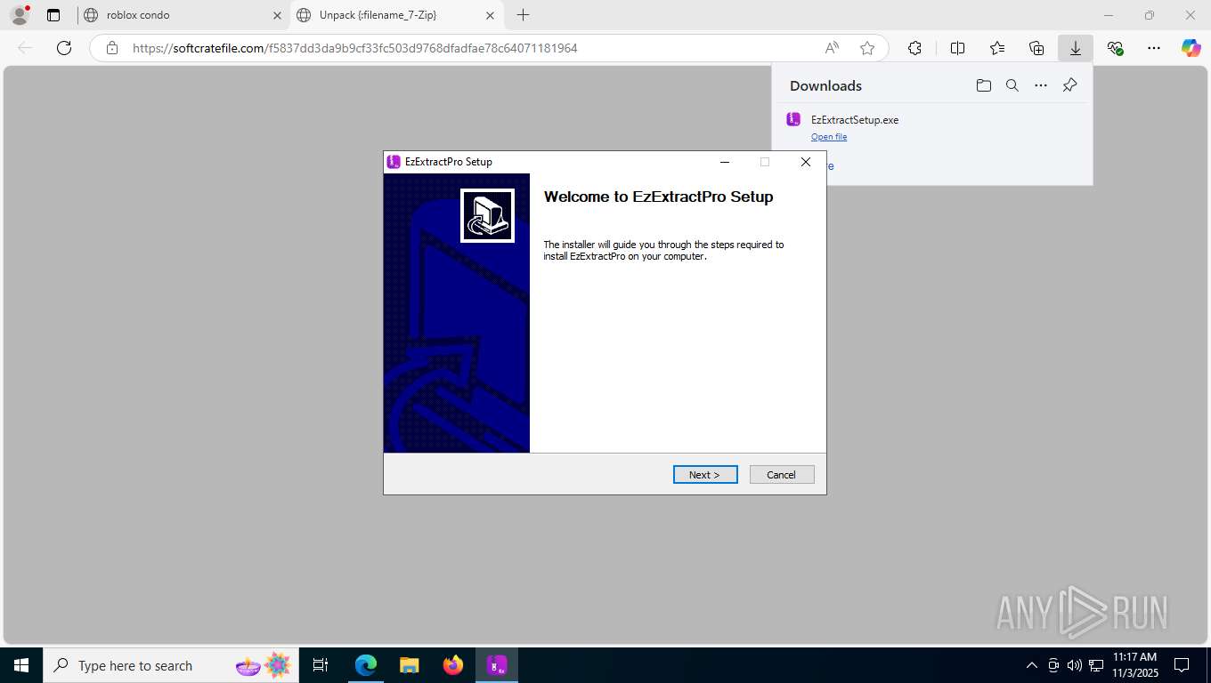This screenshot has width=1211, height=683.
Task: Open browser Extensions menu
Action: (914, 48)
